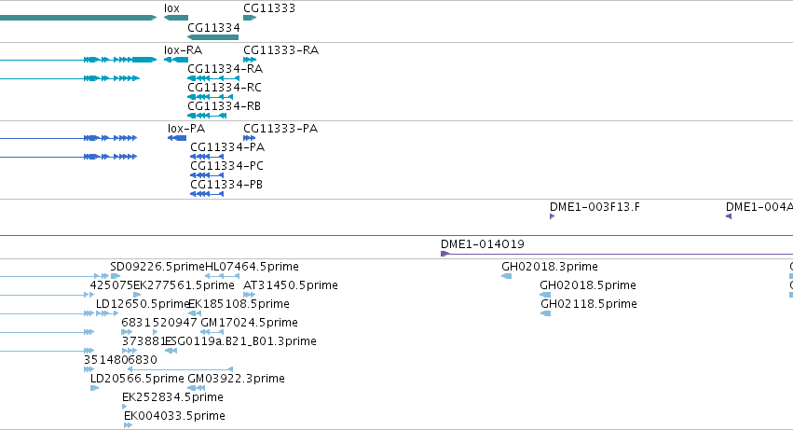The height and width of the screenshot is (430, 793).
Task: Click the EK004033.5prime EST glyph
Action: (128, 425)
